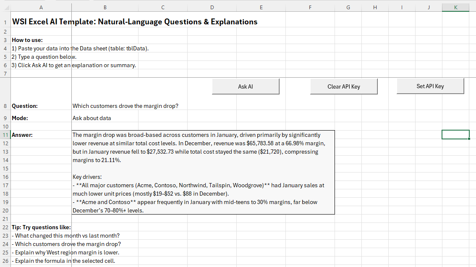Select row 11 header number
Screen dimensions: 476x267
click(x=5, y=135)
